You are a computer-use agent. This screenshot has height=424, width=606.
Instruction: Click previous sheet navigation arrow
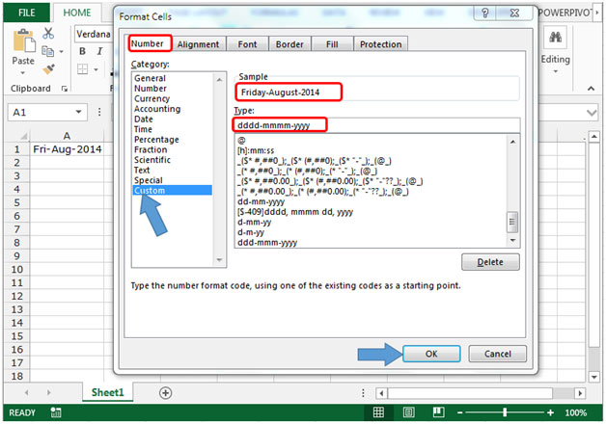(27, 393)
